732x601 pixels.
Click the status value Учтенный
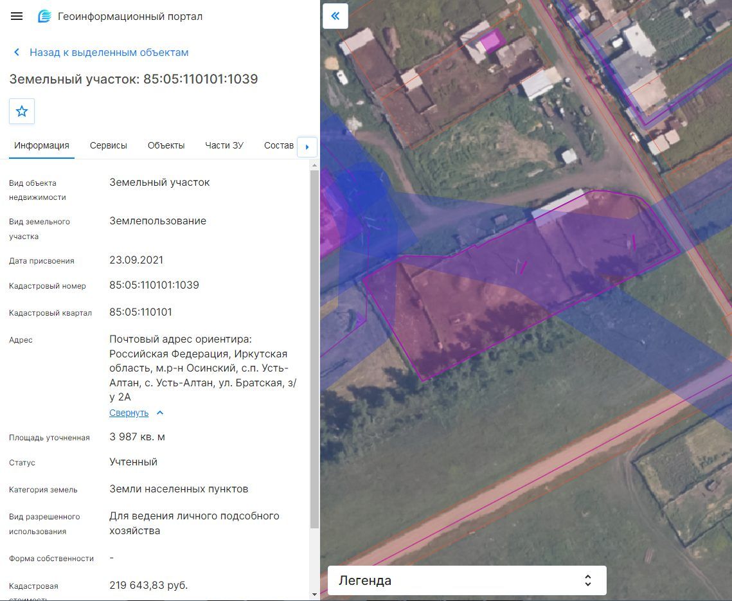(x=133, y=462)
